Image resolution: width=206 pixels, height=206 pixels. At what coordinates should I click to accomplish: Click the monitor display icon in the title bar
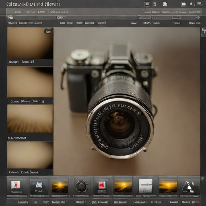(x=147, y=4)
